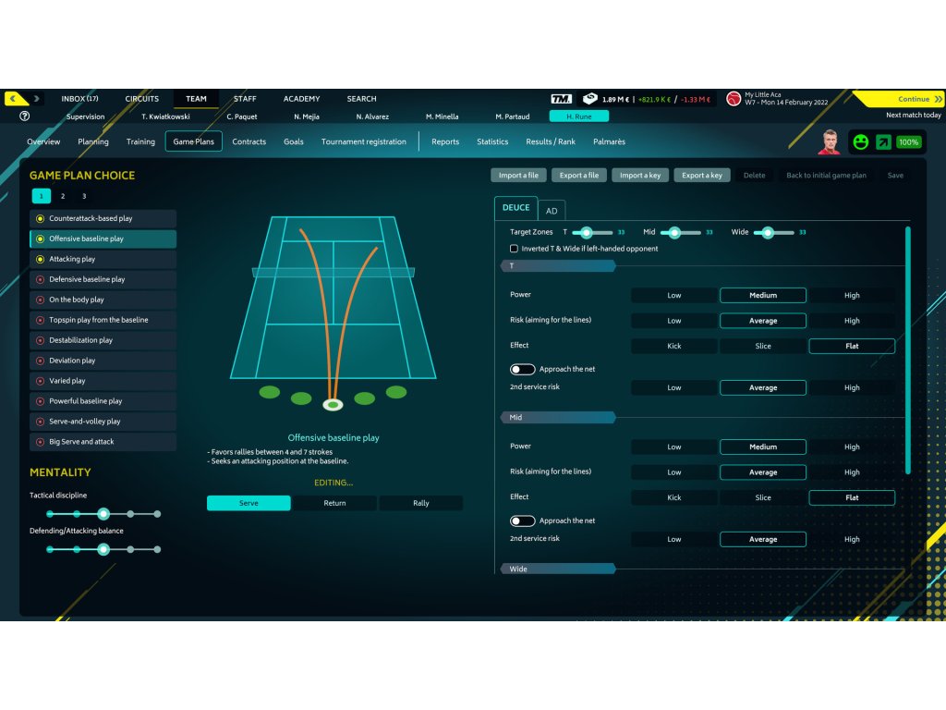This screenshot has height=710, width=946.
Task: Click the green form trend arrow icon
Action: [x=884, y=142]
